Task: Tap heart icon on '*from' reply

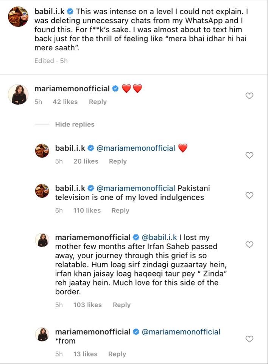Action: coord(249,339)
